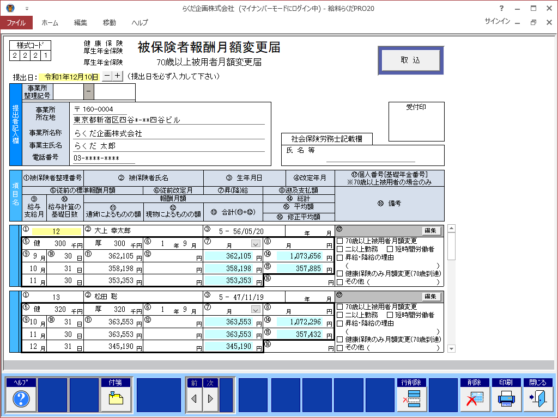Screen dimensions: 558x418
Task: Check その他 for 松田 聡
Action: [340, 348]
